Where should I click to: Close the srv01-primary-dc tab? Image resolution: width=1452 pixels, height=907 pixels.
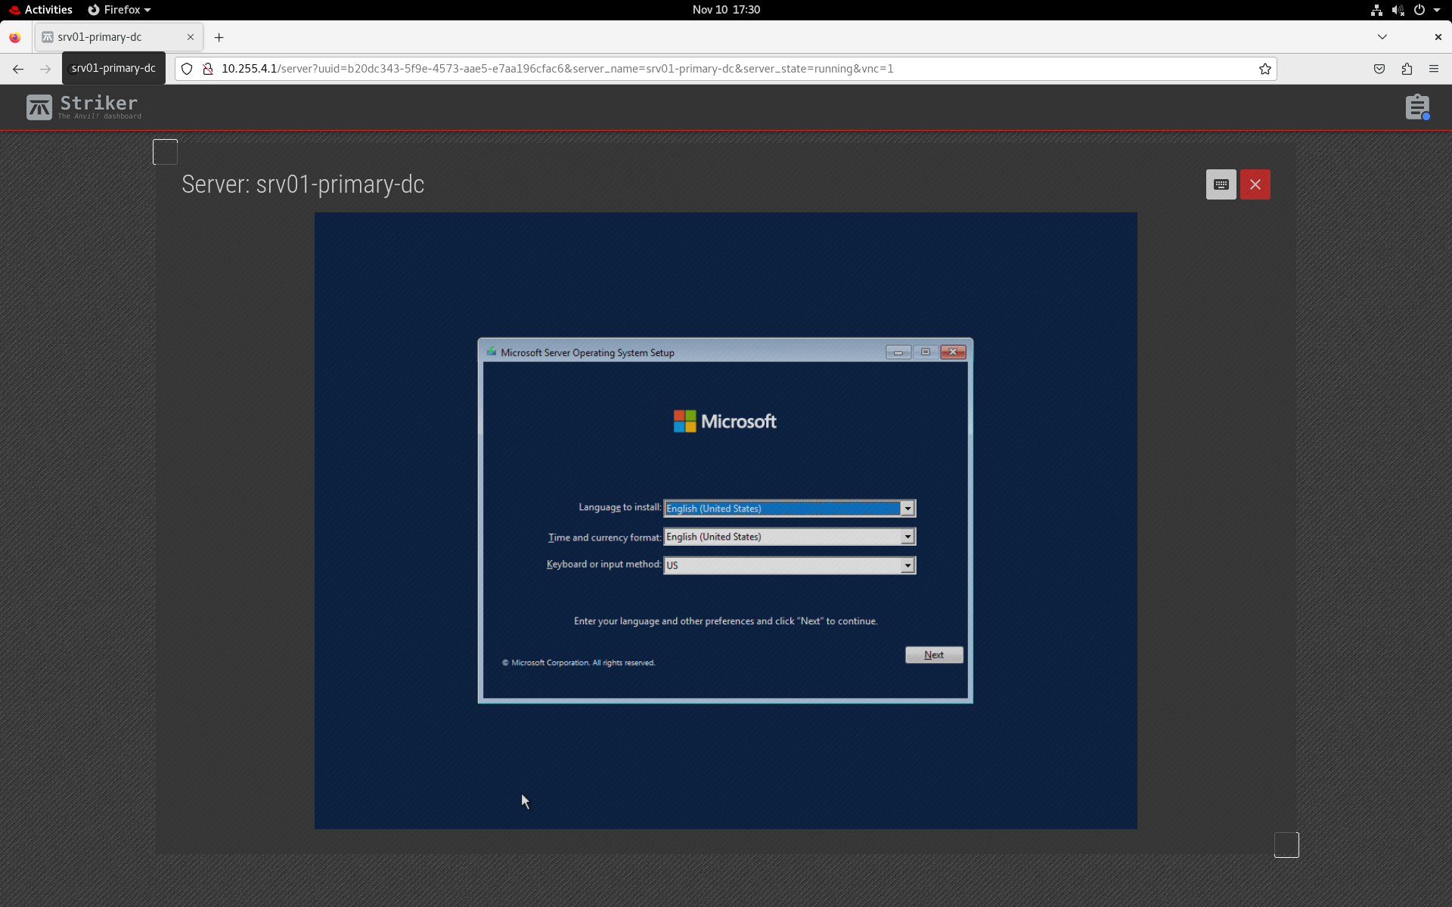click(190, 37)
